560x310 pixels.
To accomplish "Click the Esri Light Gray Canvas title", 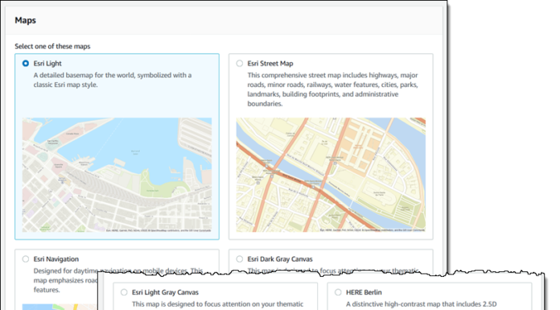I will click(x=165, y=292).
